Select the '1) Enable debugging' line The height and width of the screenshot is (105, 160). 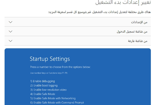pyautogui.click(x=43, y=81)
